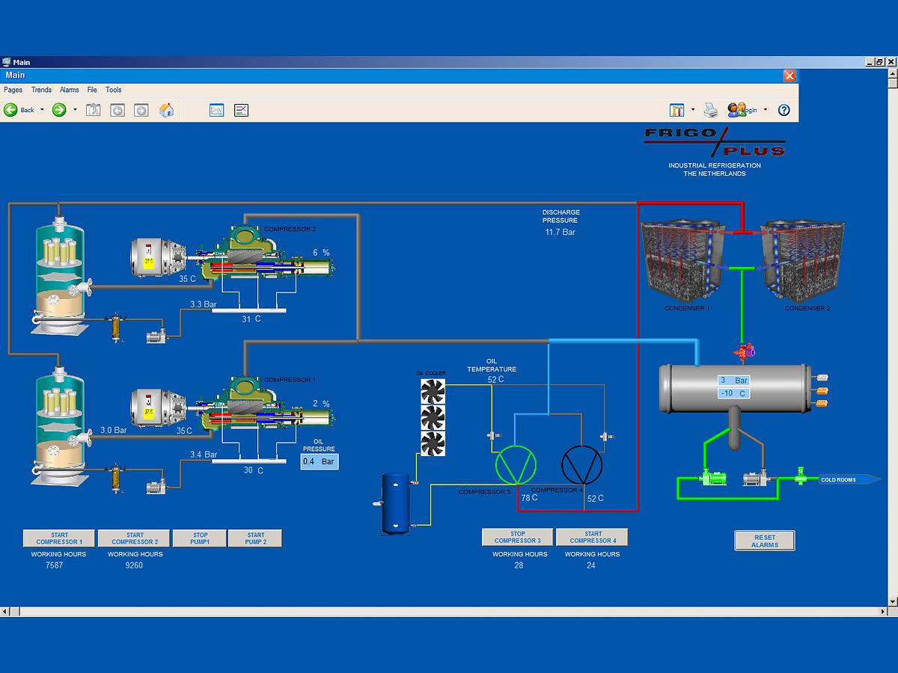Image resolution: width=898 pixels, height=673 pixels.
Task: Open the Login dropdown arrow
Action: tap(766, 110)
